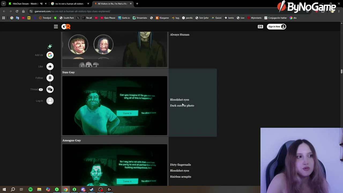This screenshot has width=343, height=193.
Task: Launch Steam from the taskbar
Action: tap(92, 190)
